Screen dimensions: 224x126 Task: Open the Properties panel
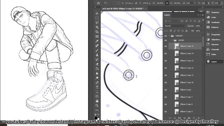pyautogui.click(x=213, y=35)
